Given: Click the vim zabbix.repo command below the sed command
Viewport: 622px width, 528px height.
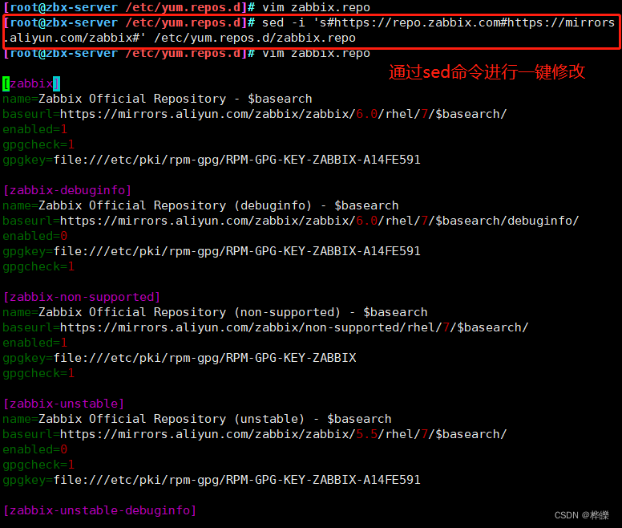Looking at the screenshot, I should click(187, 53).
